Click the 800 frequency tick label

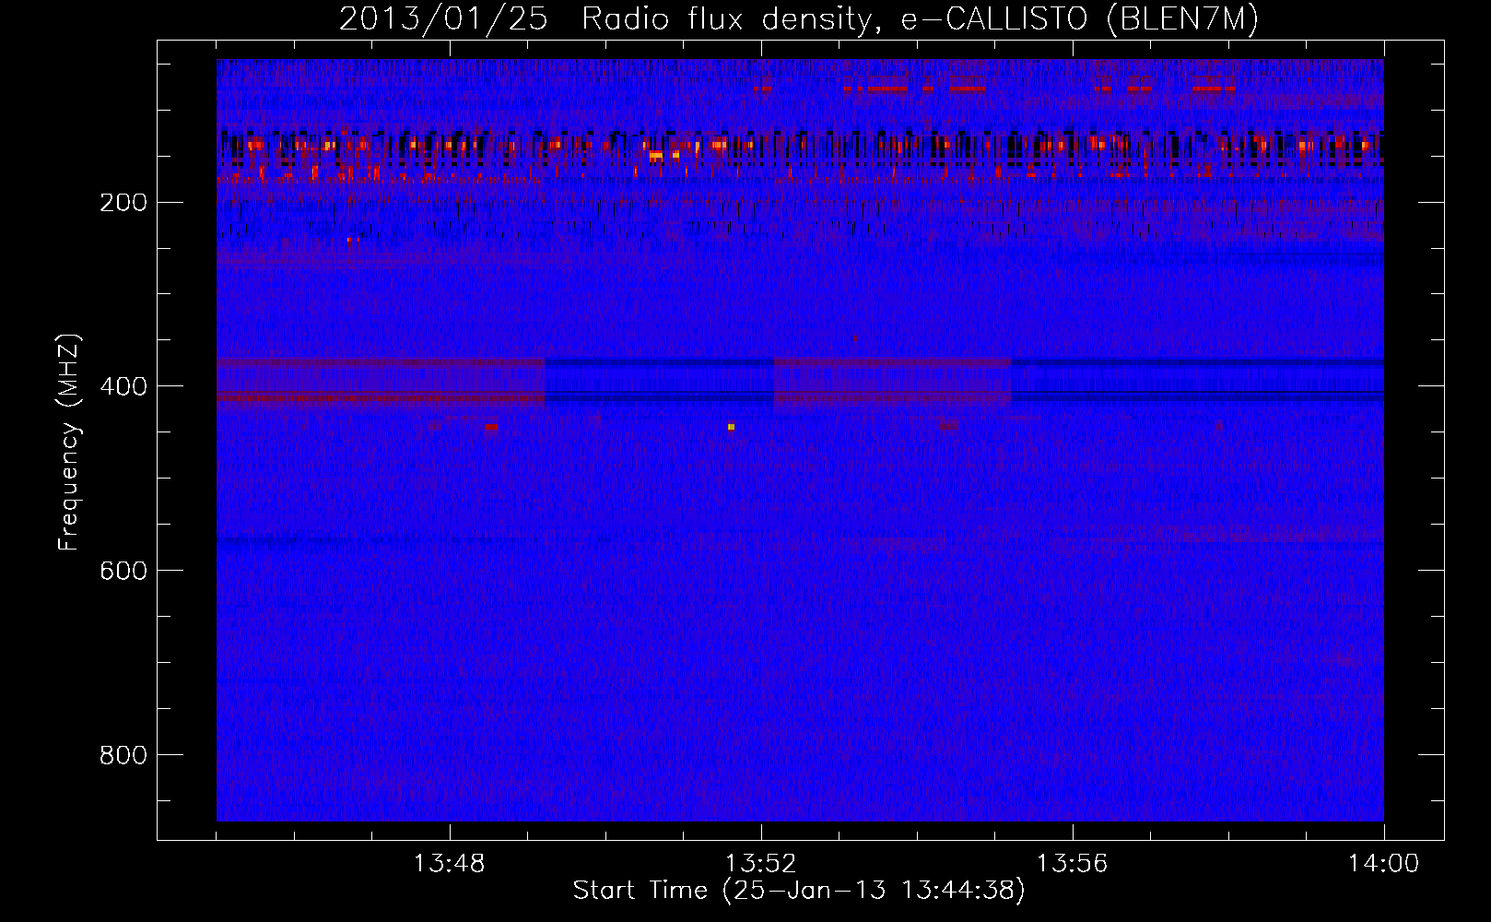(123, 756)
